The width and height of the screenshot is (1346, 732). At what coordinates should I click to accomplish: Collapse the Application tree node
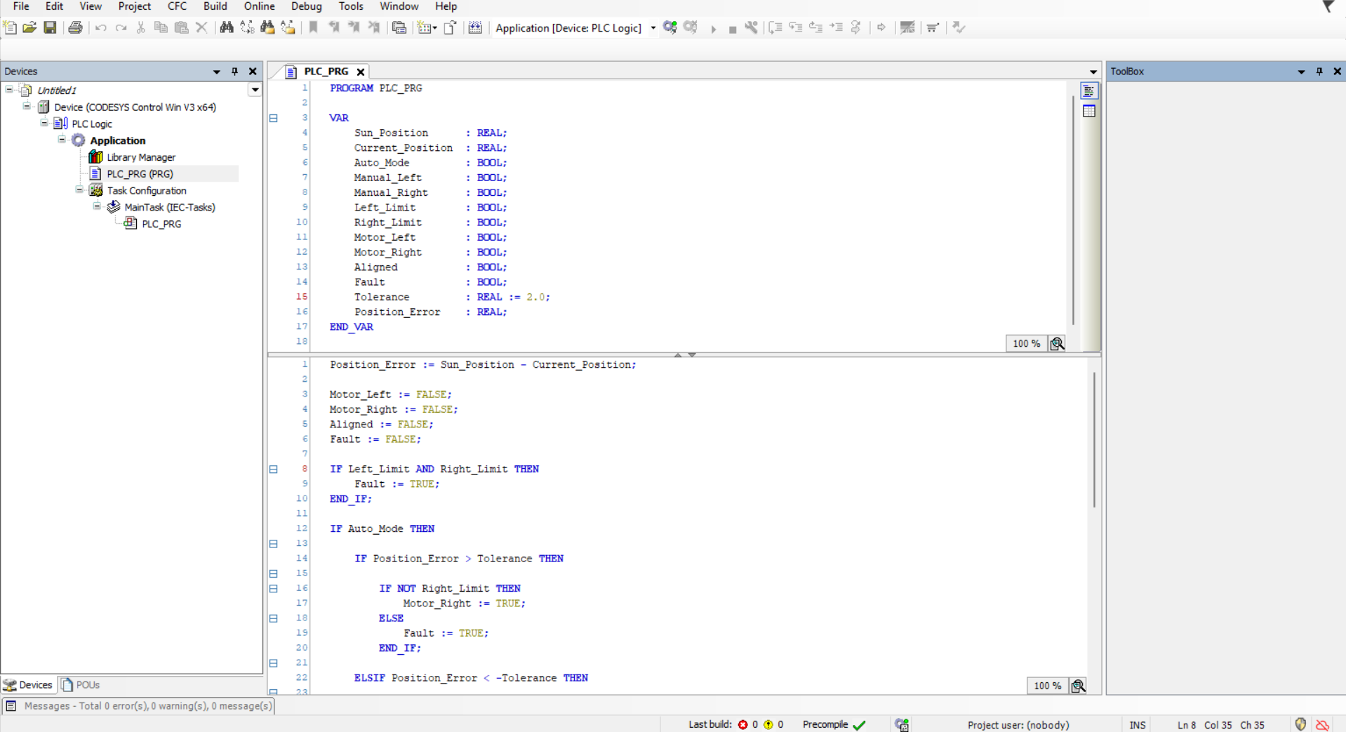coord(62,140)
